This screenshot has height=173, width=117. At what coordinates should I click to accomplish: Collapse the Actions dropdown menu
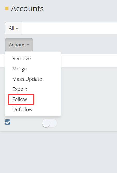coord(19,45)
